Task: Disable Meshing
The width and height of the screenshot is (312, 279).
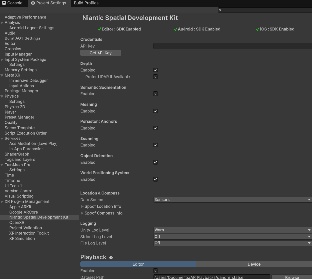Action: (155, 111)
